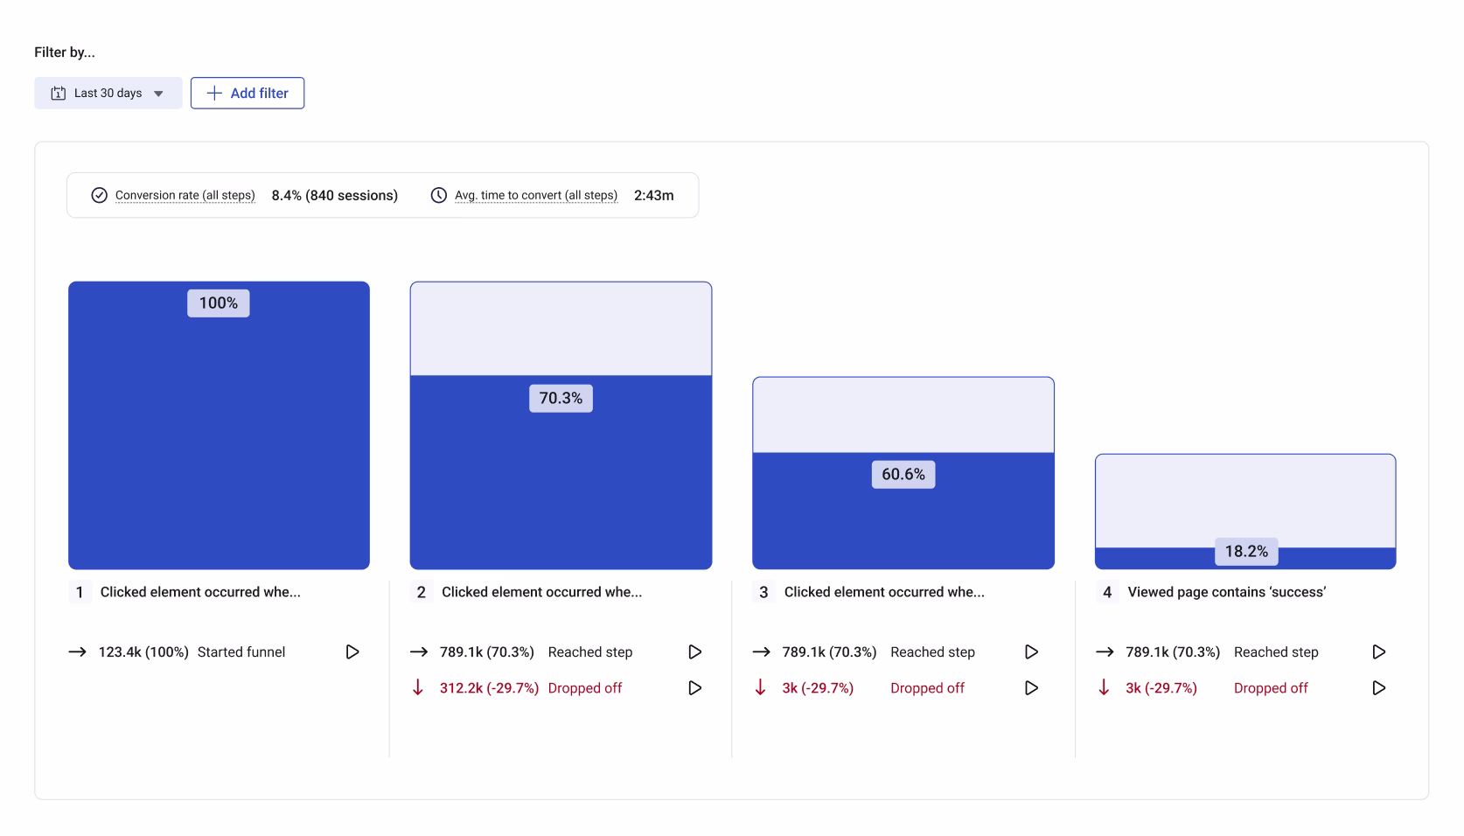Click the checkmark circle icon beside Conversion rate
The image size is (1464, 836).
click(100, 195)
